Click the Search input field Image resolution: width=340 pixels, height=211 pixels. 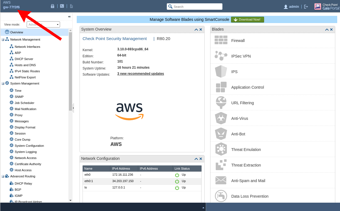[195, 7]
